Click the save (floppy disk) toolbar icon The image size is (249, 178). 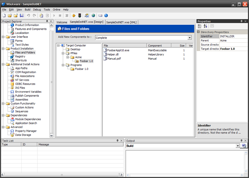tap(22, 15)
